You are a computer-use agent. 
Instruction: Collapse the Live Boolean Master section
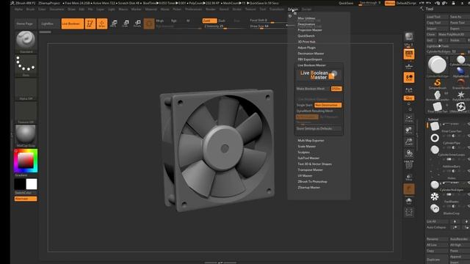[x=311, y=65]
